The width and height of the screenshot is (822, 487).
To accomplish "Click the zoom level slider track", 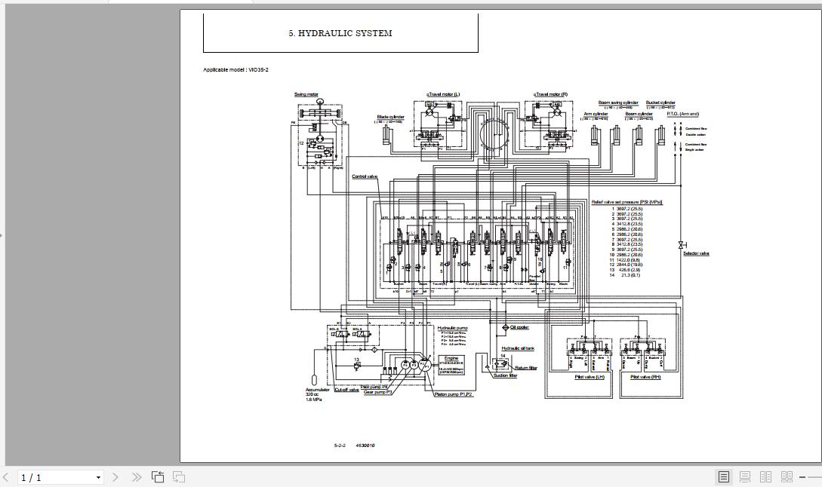I will [x=815, y=476].
